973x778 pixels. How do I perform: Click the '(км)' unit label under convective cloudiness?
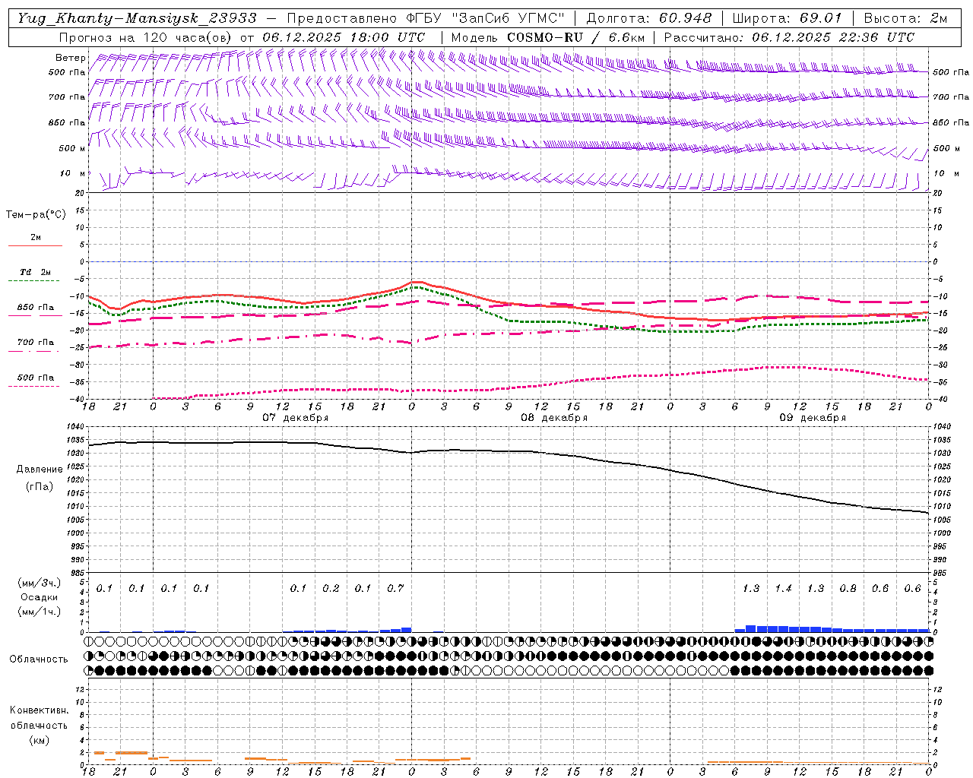tap(39, 740)
